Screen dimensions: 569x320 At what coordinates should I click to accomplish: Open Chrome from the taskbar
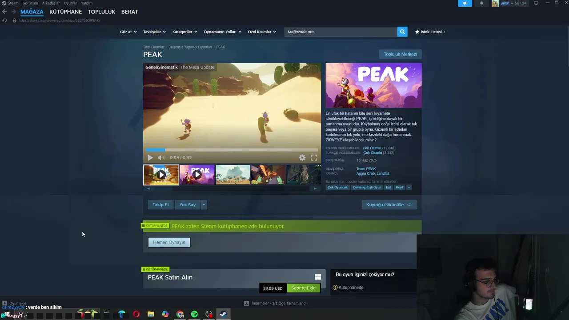click(x=180, y=314)
